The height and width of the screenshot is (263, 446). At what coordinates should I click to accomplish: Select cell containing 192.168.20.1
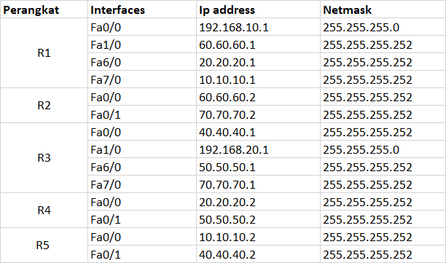258,149
